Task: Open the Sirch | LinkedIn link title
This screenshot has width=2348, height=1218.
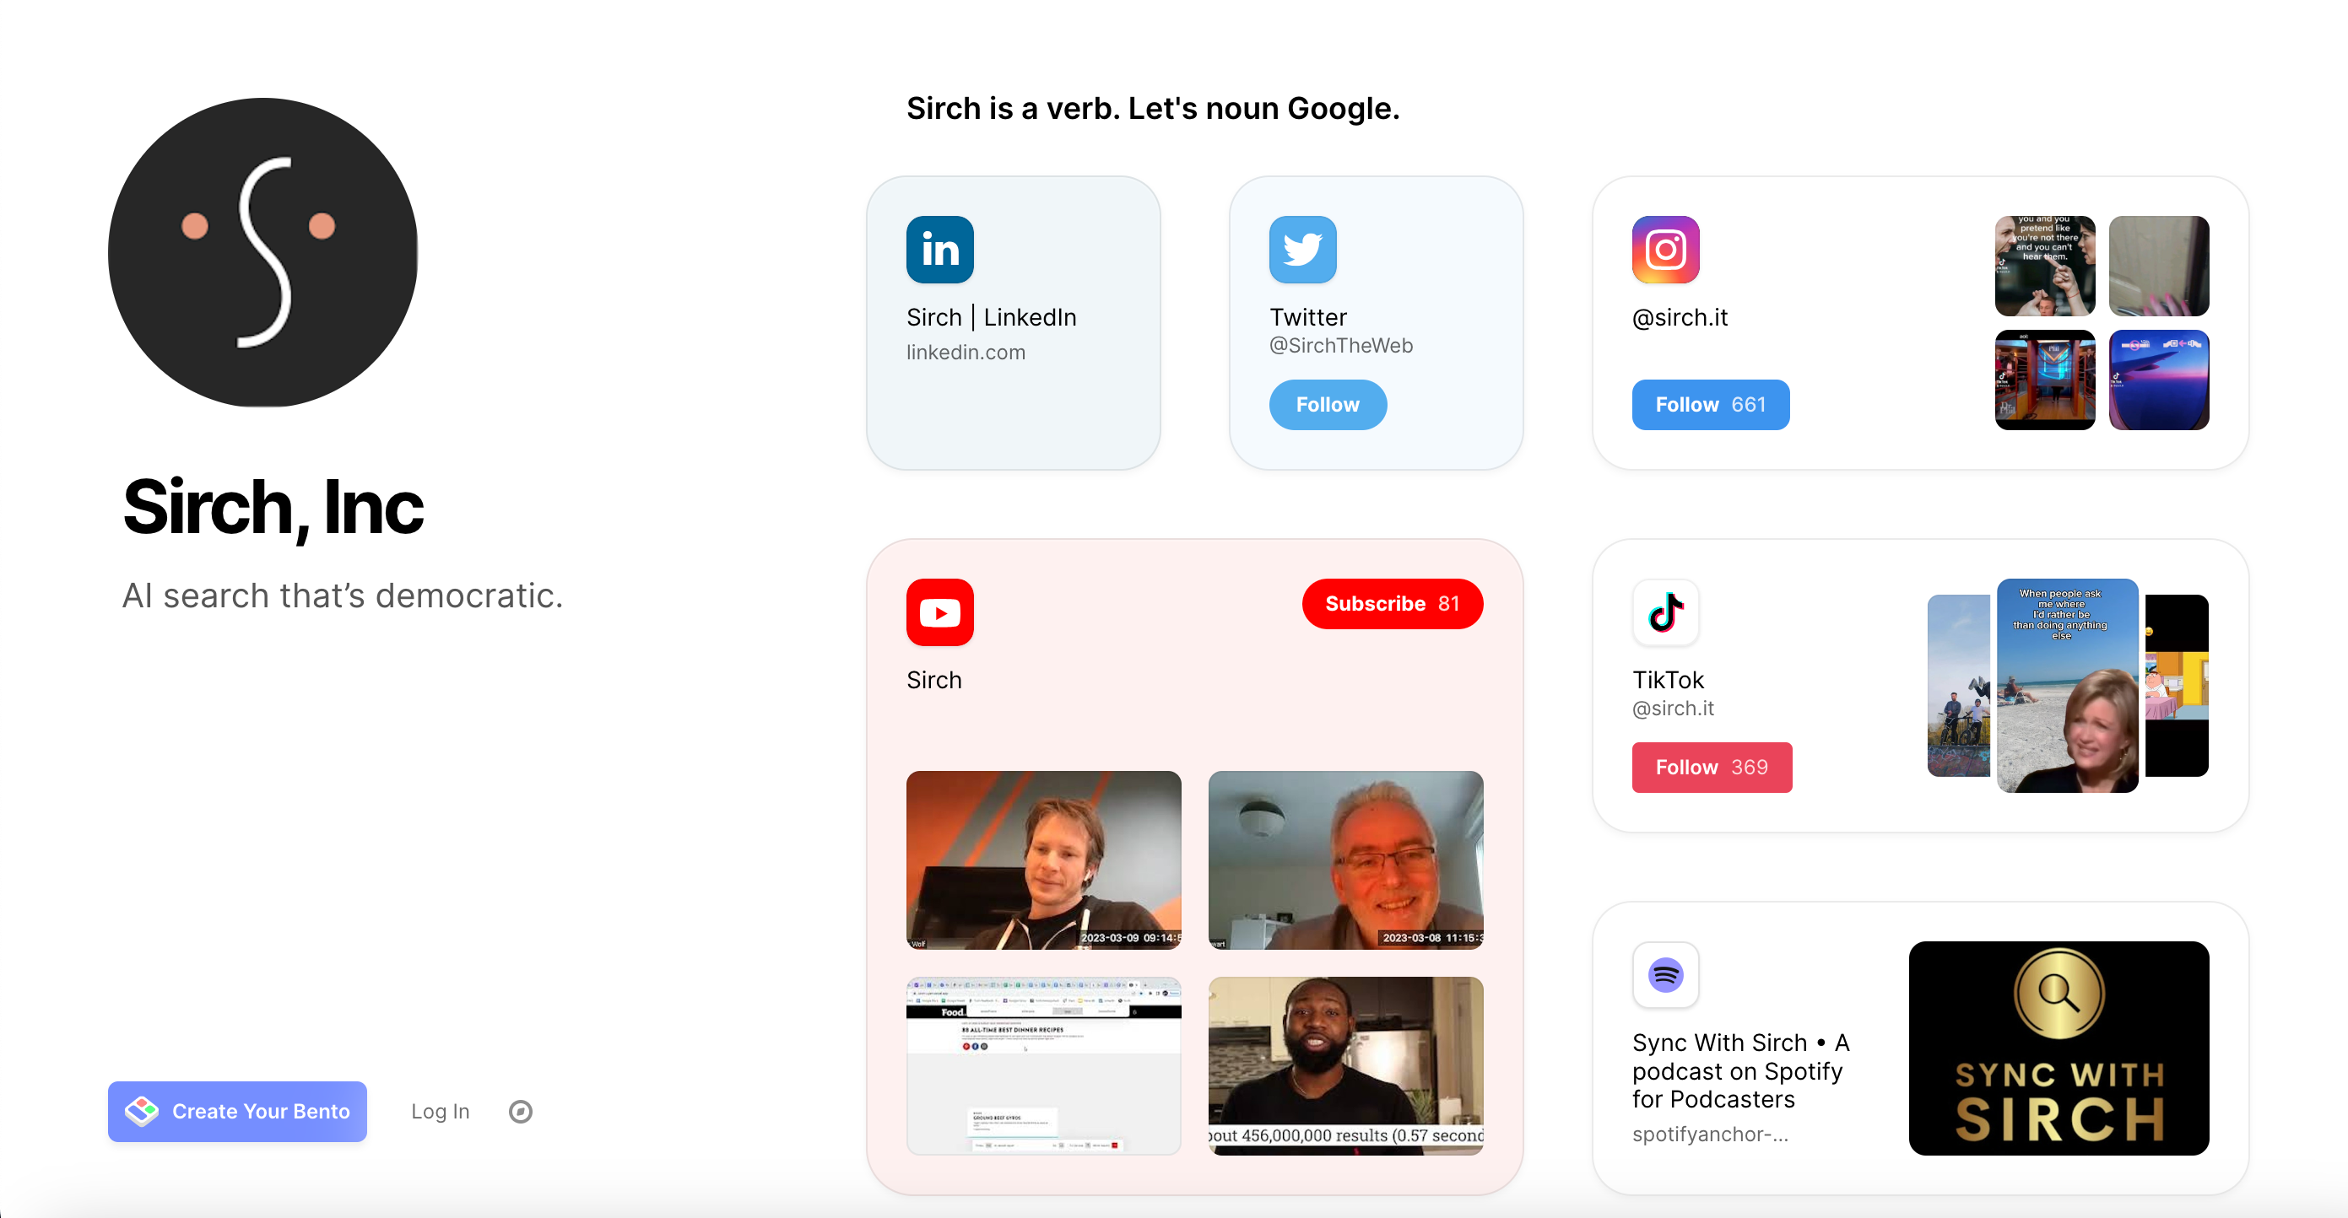Action: click(991, 317)
